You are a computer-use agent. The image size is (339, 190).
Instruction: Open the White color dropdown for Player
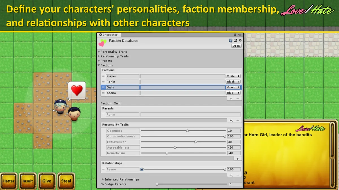tap(233, 76)
